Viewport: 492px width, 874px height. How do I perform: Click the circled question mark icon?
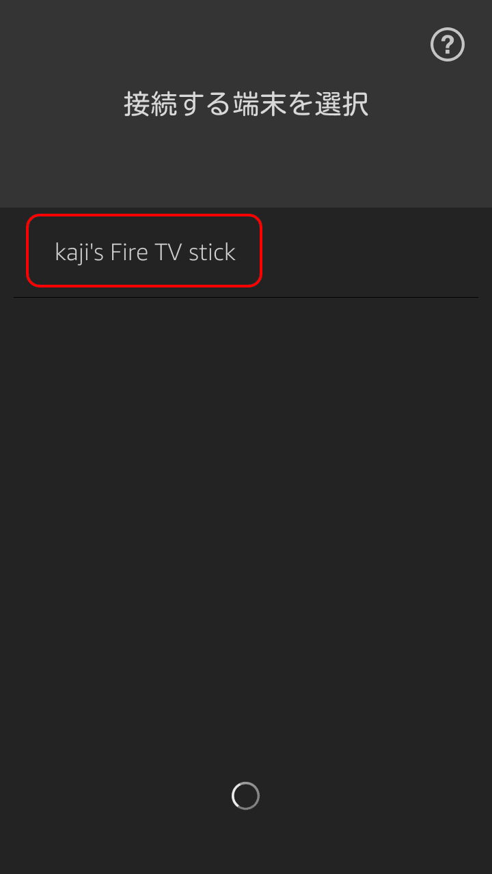click(448, 45)
